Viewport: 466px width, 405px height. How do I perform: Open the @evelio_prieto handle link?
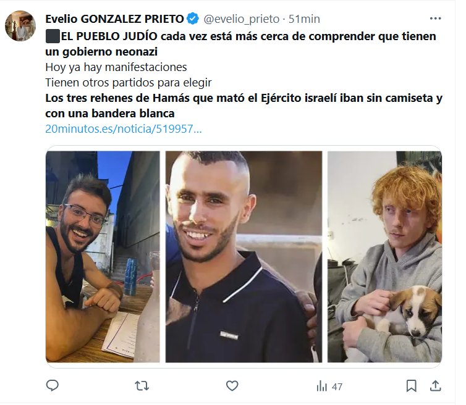coord(241,19)
